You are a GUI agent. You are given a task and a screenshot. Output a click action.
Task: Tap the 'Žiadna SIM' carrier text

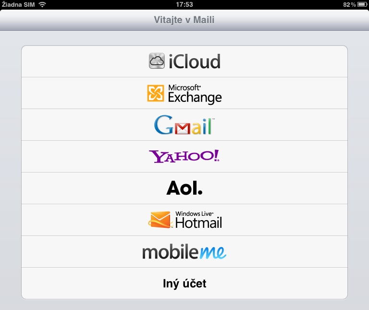click(x=18, y=4)
